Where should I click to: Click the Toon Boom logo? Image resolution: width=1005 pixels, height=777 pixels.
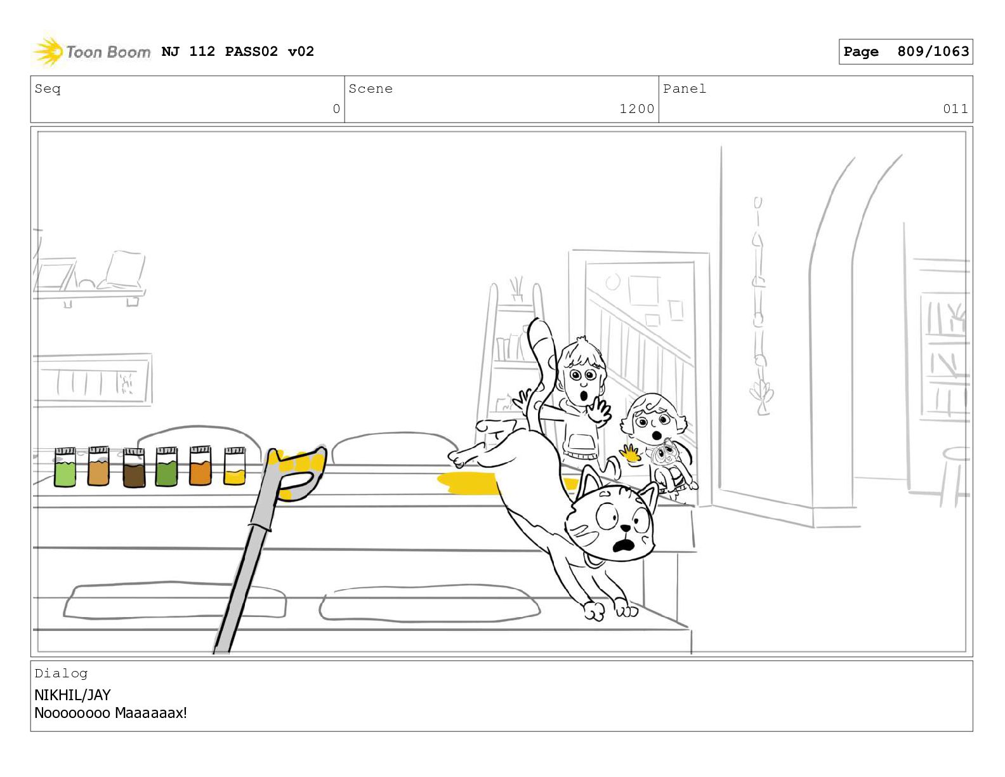(92, 51)
